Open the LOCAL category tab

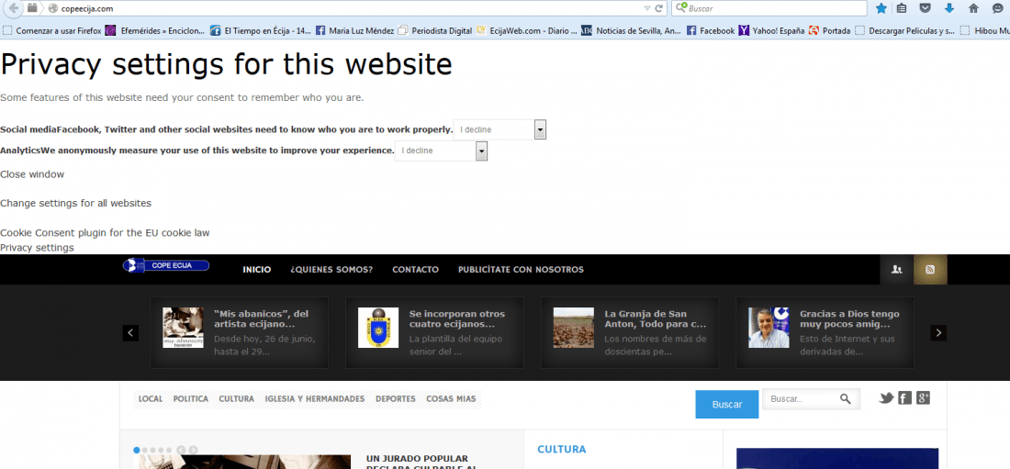click(151, 399)
